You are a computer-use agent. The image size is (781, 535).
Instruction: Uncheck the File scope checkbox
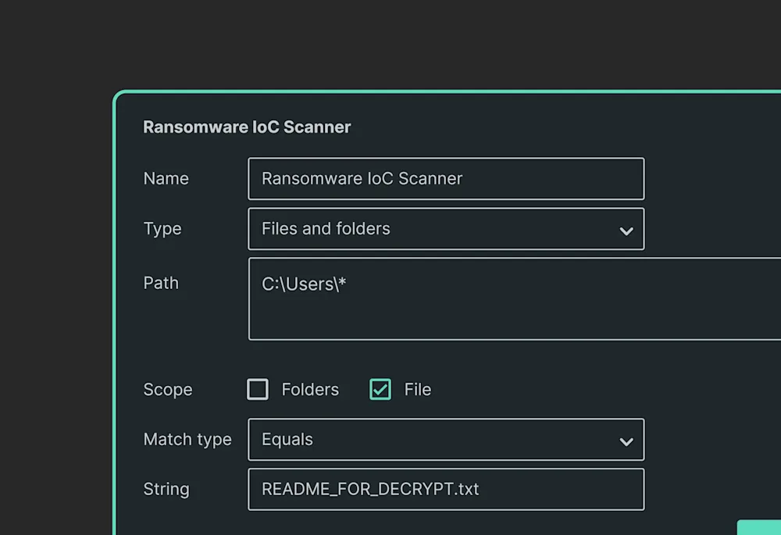(x=380, y=390)
